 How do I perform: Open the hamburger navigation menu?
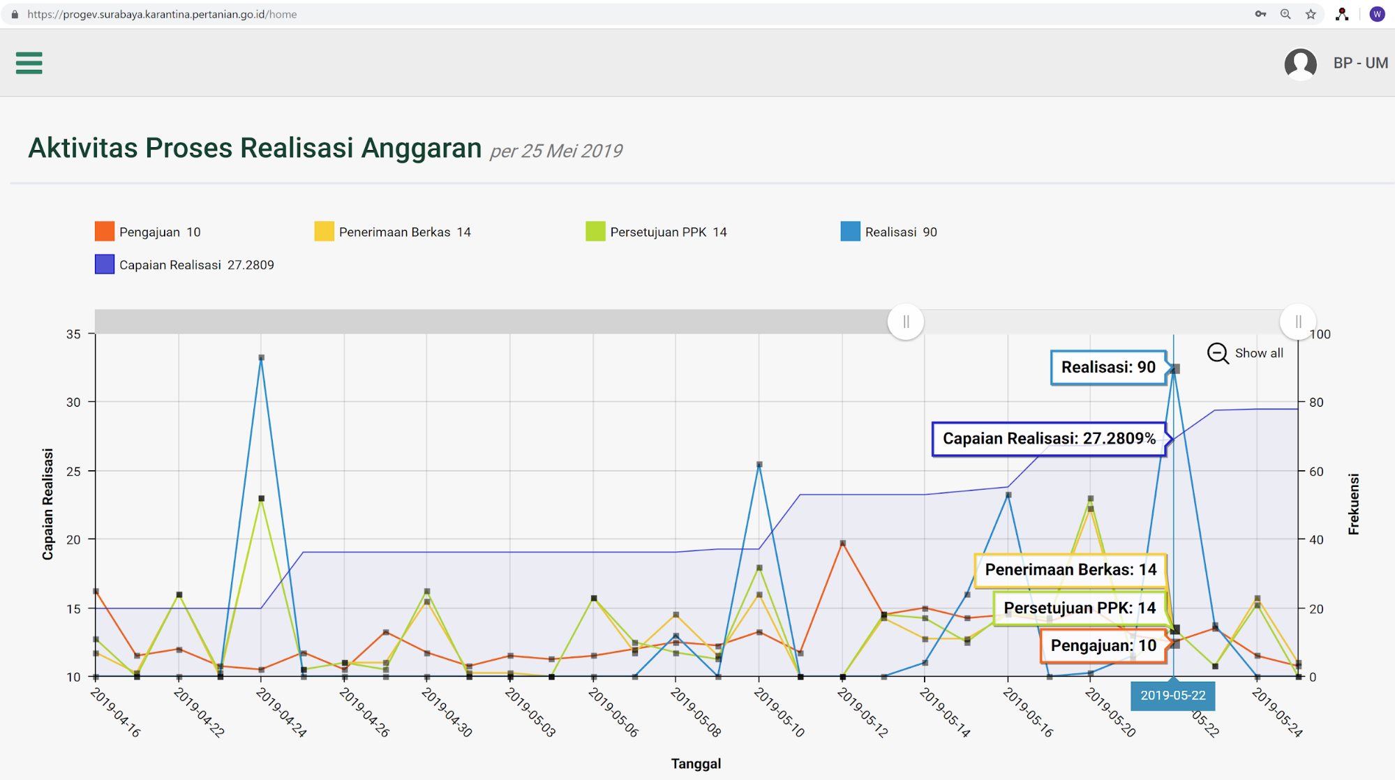[29, 63]
